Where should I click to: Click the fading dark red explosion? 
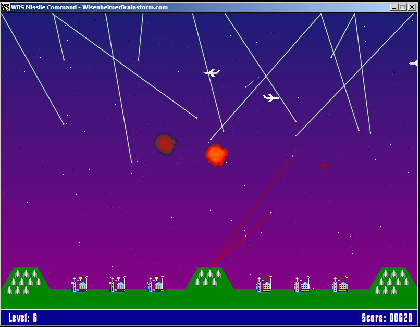166,144
